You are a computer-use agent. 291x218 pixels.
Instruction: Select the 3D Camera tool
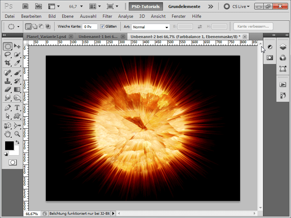(17, 126)
